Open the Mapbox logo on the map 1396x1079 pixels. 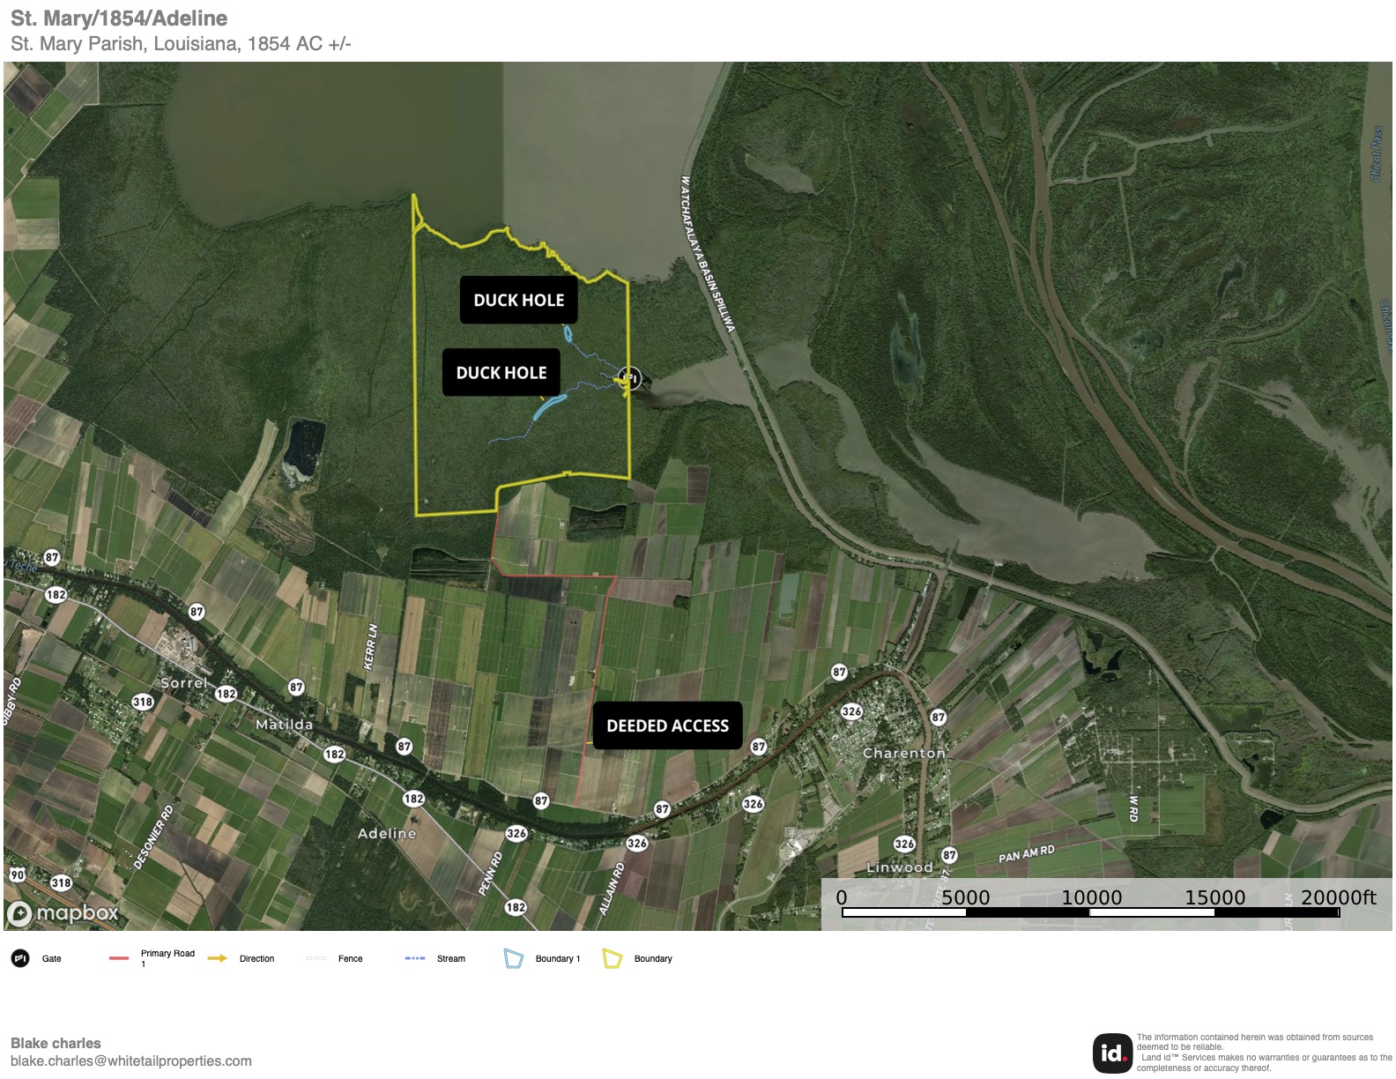coord(63,913)
